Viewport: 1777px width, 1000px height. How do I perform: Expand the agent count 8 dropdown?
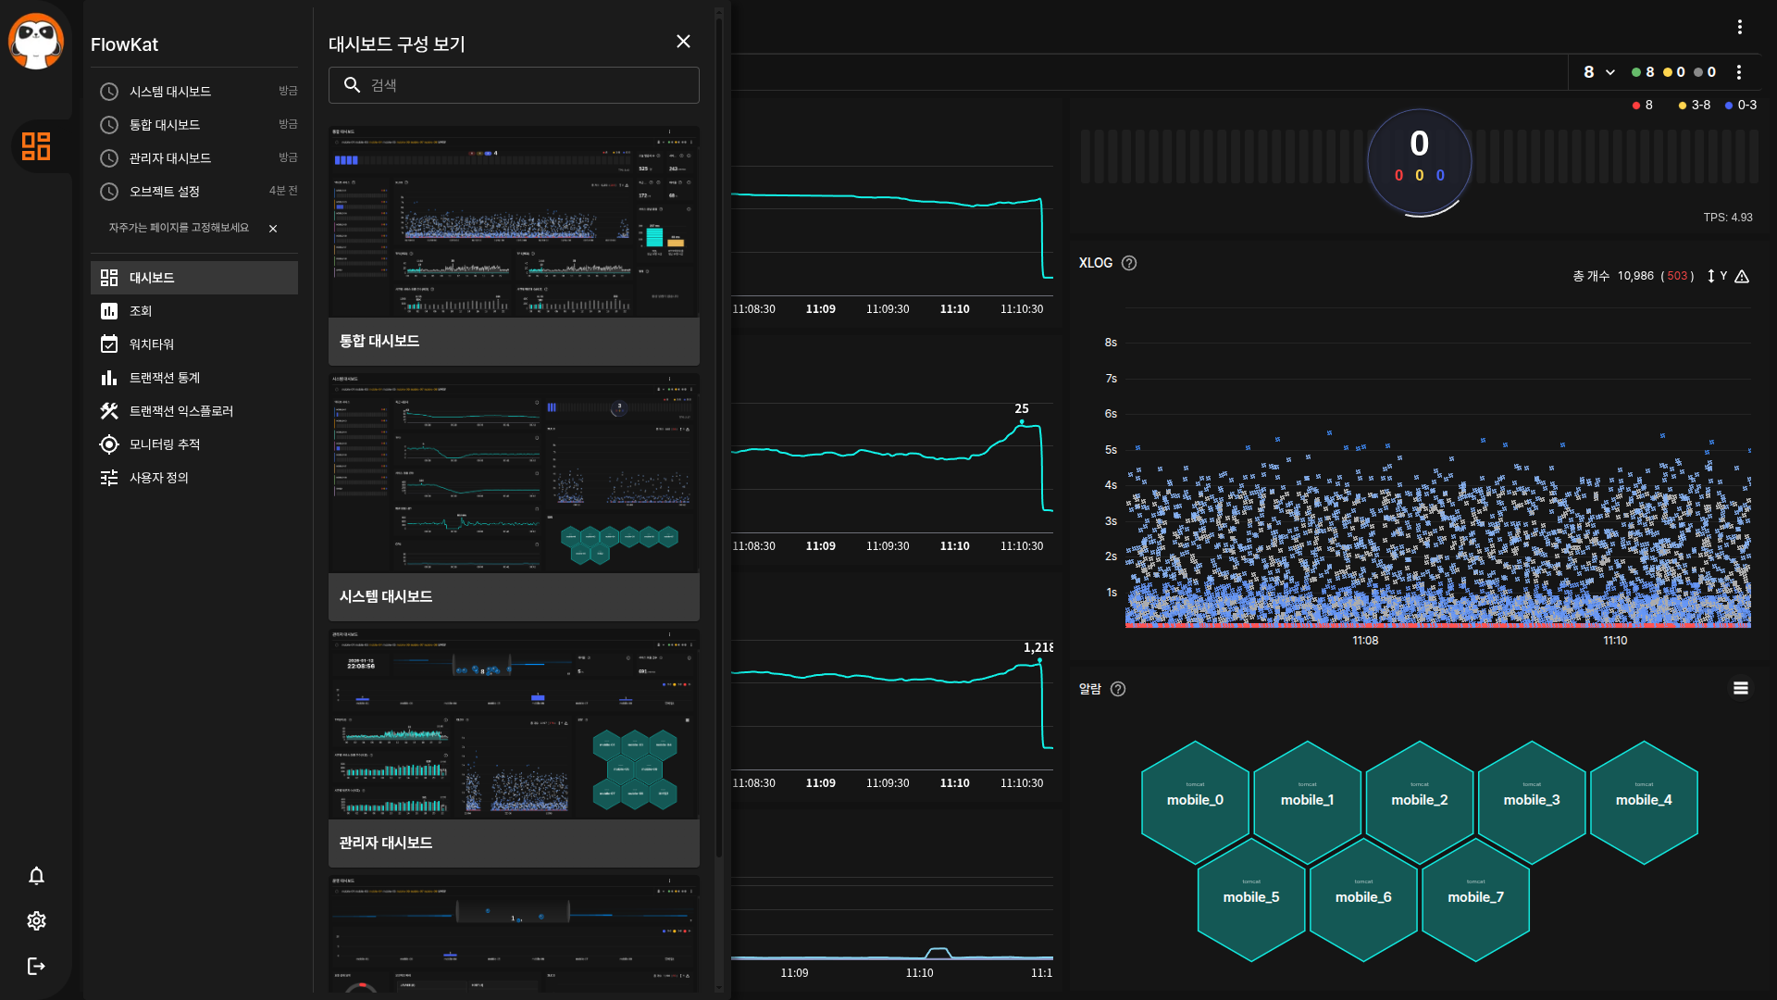point(1598,72)
